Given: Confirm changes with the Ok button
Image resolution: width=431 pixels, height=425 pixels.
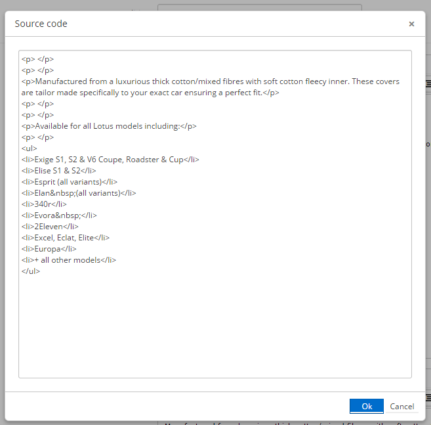Looking at the screenshot, I should [x=367, y=406].
